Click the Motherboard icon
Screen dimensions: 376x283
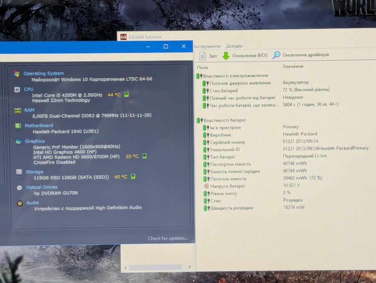tap(18, 126)
